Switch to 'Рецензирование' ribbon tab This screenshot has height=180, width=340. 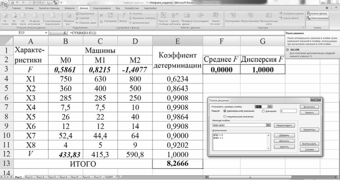coord(102,8)
